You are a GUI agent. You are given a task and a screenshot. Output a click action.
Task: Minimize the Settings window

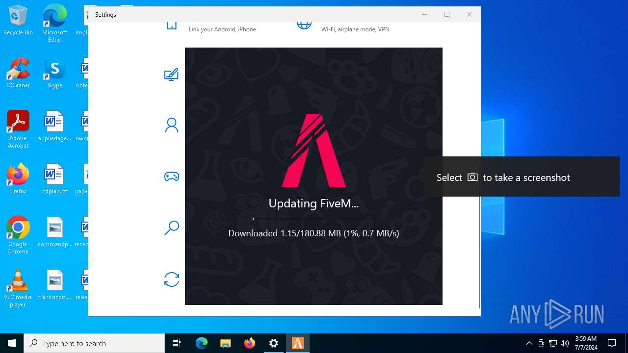pos(424,14)
